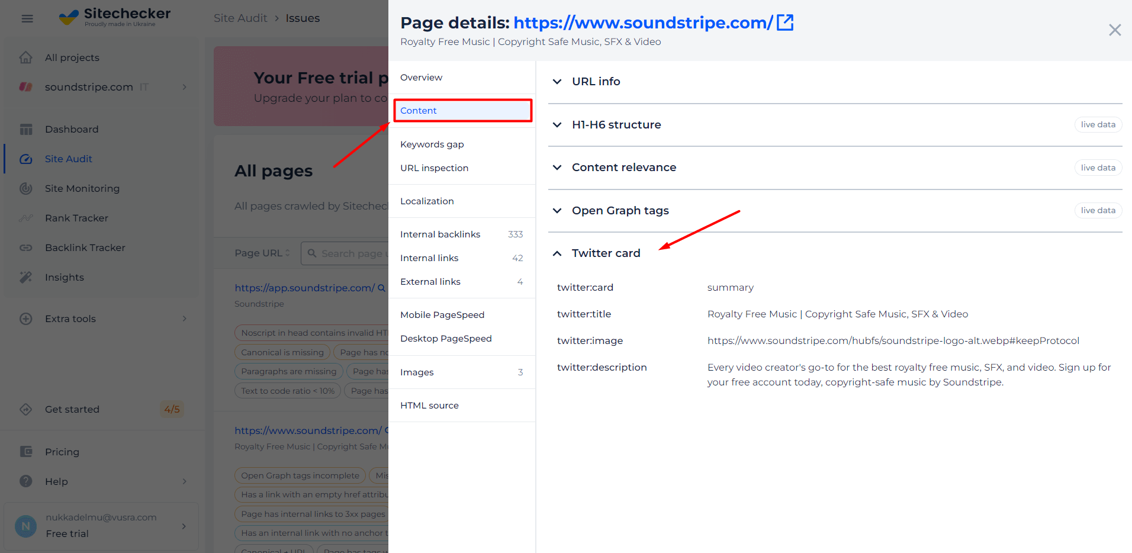The width and height of the screenshot is (1132, 553).
Task: Close the Page details panel
Action: [1115, 30]
